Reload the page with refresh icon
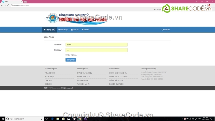 point(8,5)
